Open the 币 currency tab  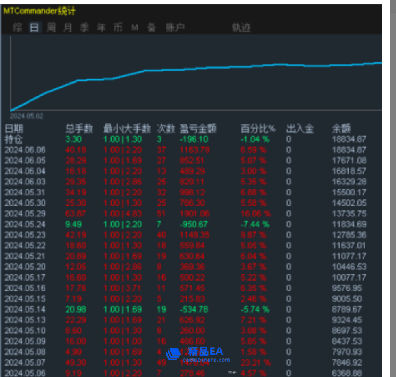(x=118, y=28)
